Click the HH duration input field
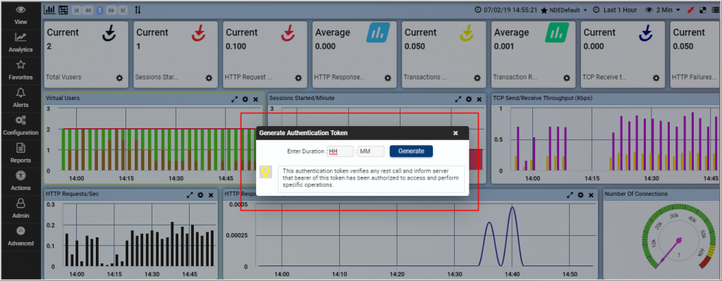722x281 pixels. [341, 151]
